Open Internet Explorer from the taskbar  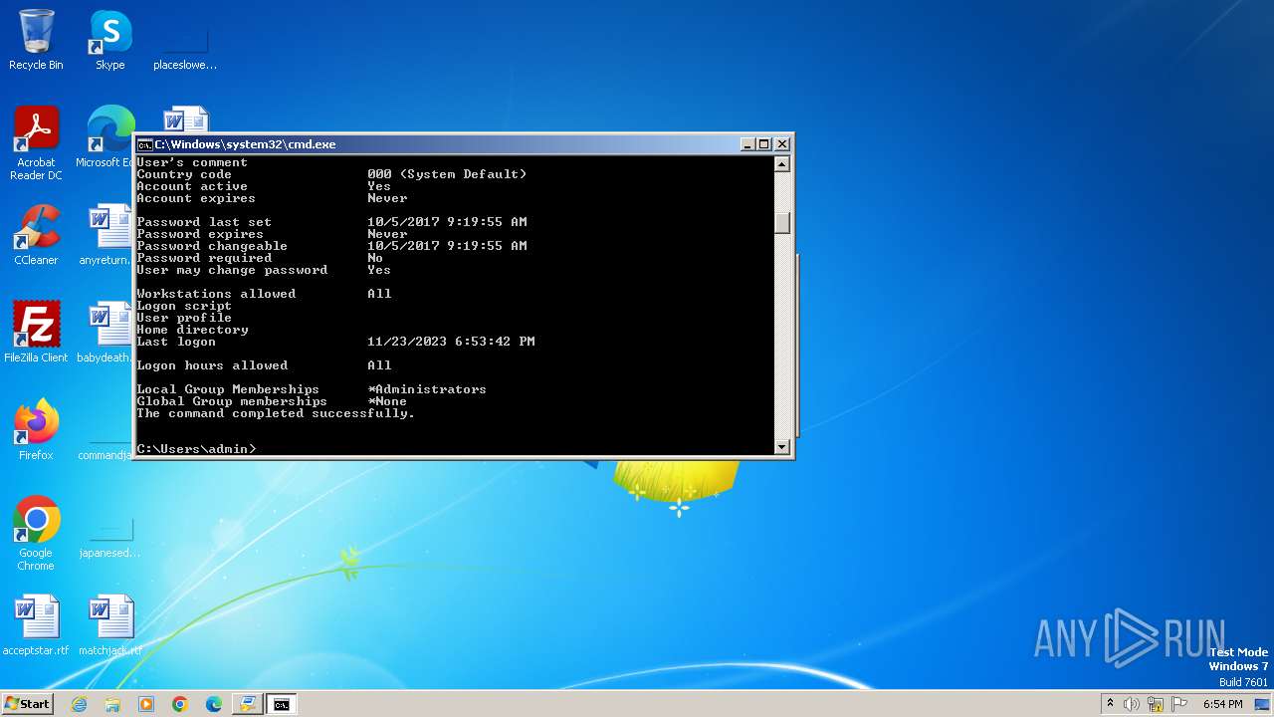[79, 704]
